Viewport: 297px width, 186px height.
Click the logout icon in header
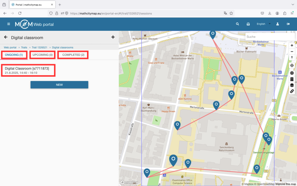pos(288,24)
